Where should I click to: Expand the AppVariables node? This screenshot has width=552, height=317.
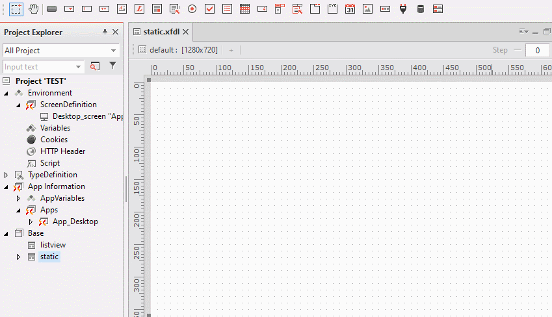click(x=19, y=198)
